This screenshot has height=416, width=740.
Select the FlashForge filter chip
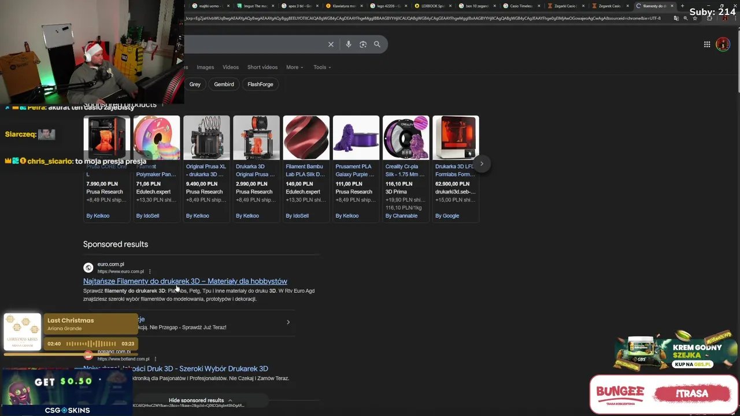tap(260, 84)
